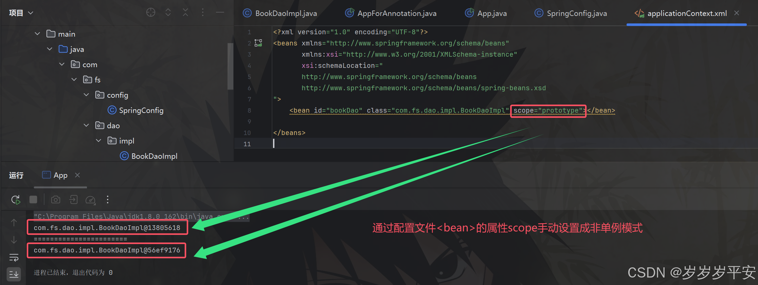Viewport: 758px width, 285px height.
Task: Collapse the config package node
Action: 86,95
